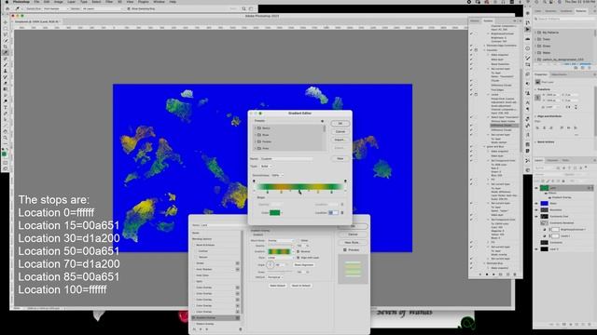Select the Brush tool
The image size is (597, 335).
6,64
